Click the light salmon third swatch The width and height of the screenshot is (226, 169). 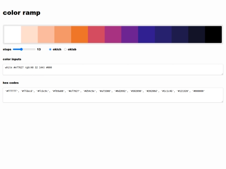point(46,35)
